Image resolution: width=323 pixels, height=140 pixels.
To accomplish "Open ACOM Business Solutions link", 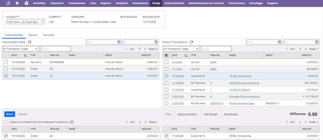I will (x=244, y=83).
